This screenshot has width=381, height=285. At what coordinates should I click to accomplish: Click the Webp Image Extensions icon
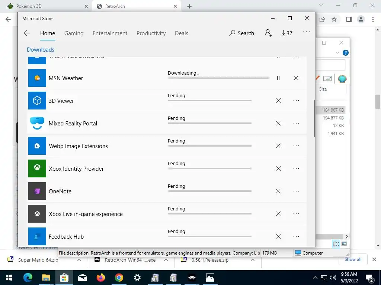tap(37, 146)
